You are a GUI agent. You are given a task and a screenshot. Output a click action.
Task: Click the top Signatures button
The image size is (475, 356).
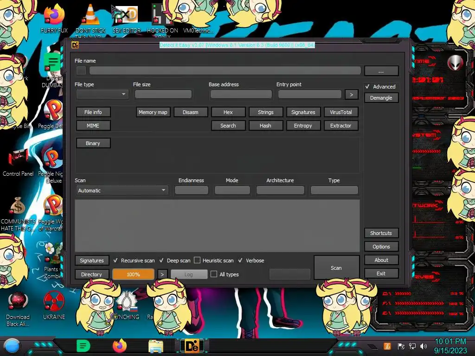pos(303,112)
